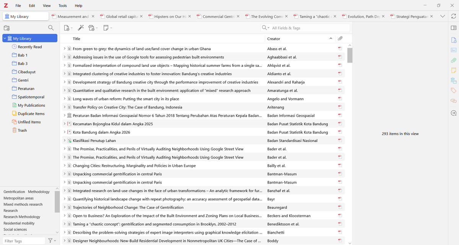Open the collection search magnifier icon
The width and height of the screenshot is (459, 245).
tap(51, 28)
